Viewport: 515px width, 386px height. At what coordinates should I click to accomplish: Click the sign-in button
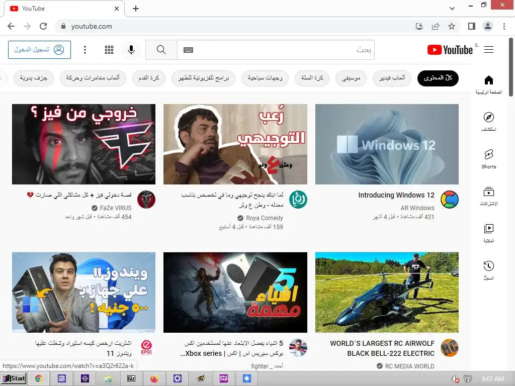pos(39,50)
